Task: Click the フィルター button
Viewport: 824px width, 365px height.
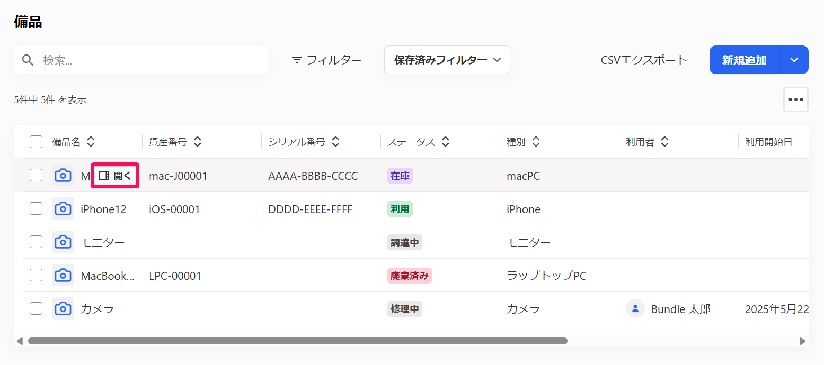Action: pyautogui.click(x=326, y=60)
